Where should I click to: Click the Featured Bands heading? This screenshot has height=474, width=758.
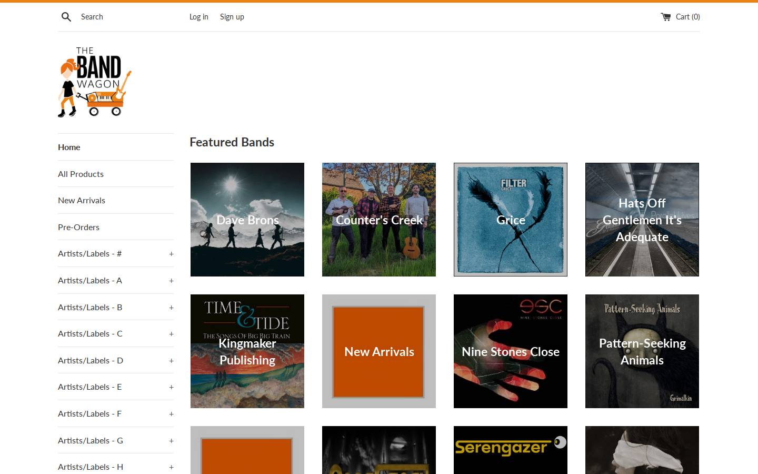[x=232, y=142]
